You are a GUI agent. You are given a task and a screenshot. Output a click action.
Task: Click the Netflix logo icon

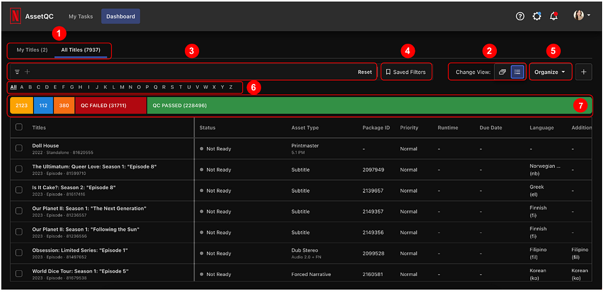(x=15, y=17)
